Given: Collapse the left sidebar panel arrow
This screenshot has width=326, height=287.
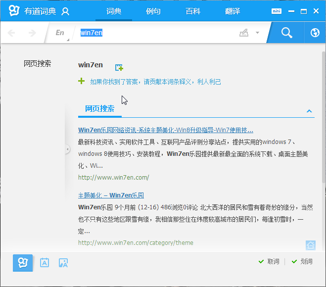Looking at the screenshot, I should (x=67, y=149).
